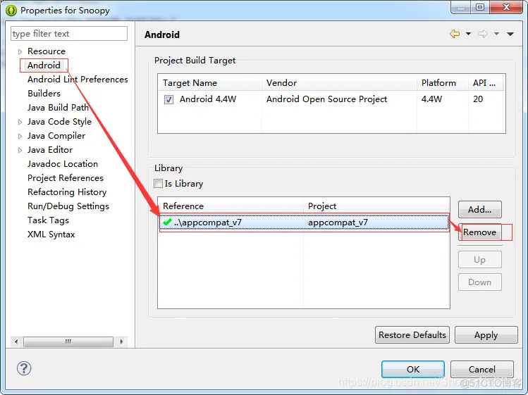Click Android Open Source Project vendor cell

pos(326,99)
